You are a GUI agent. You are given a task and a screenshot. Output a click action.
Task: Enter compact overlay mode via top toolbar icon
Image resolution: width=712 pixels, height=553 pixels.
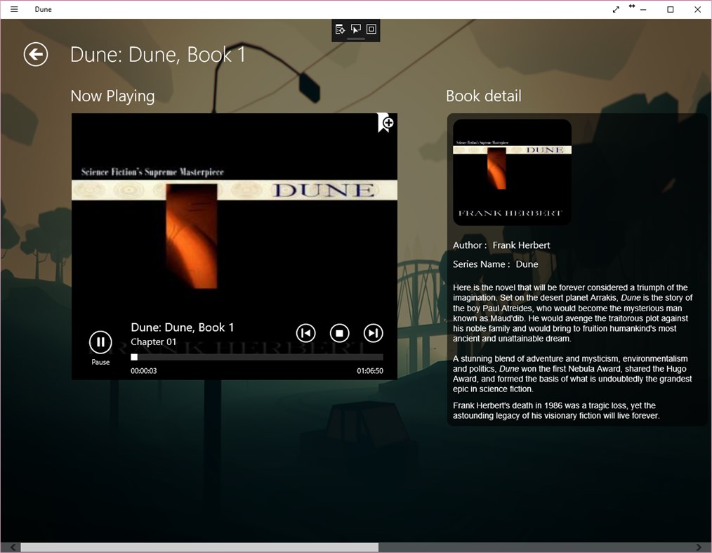pyautogui.click(x=371, y=30)
